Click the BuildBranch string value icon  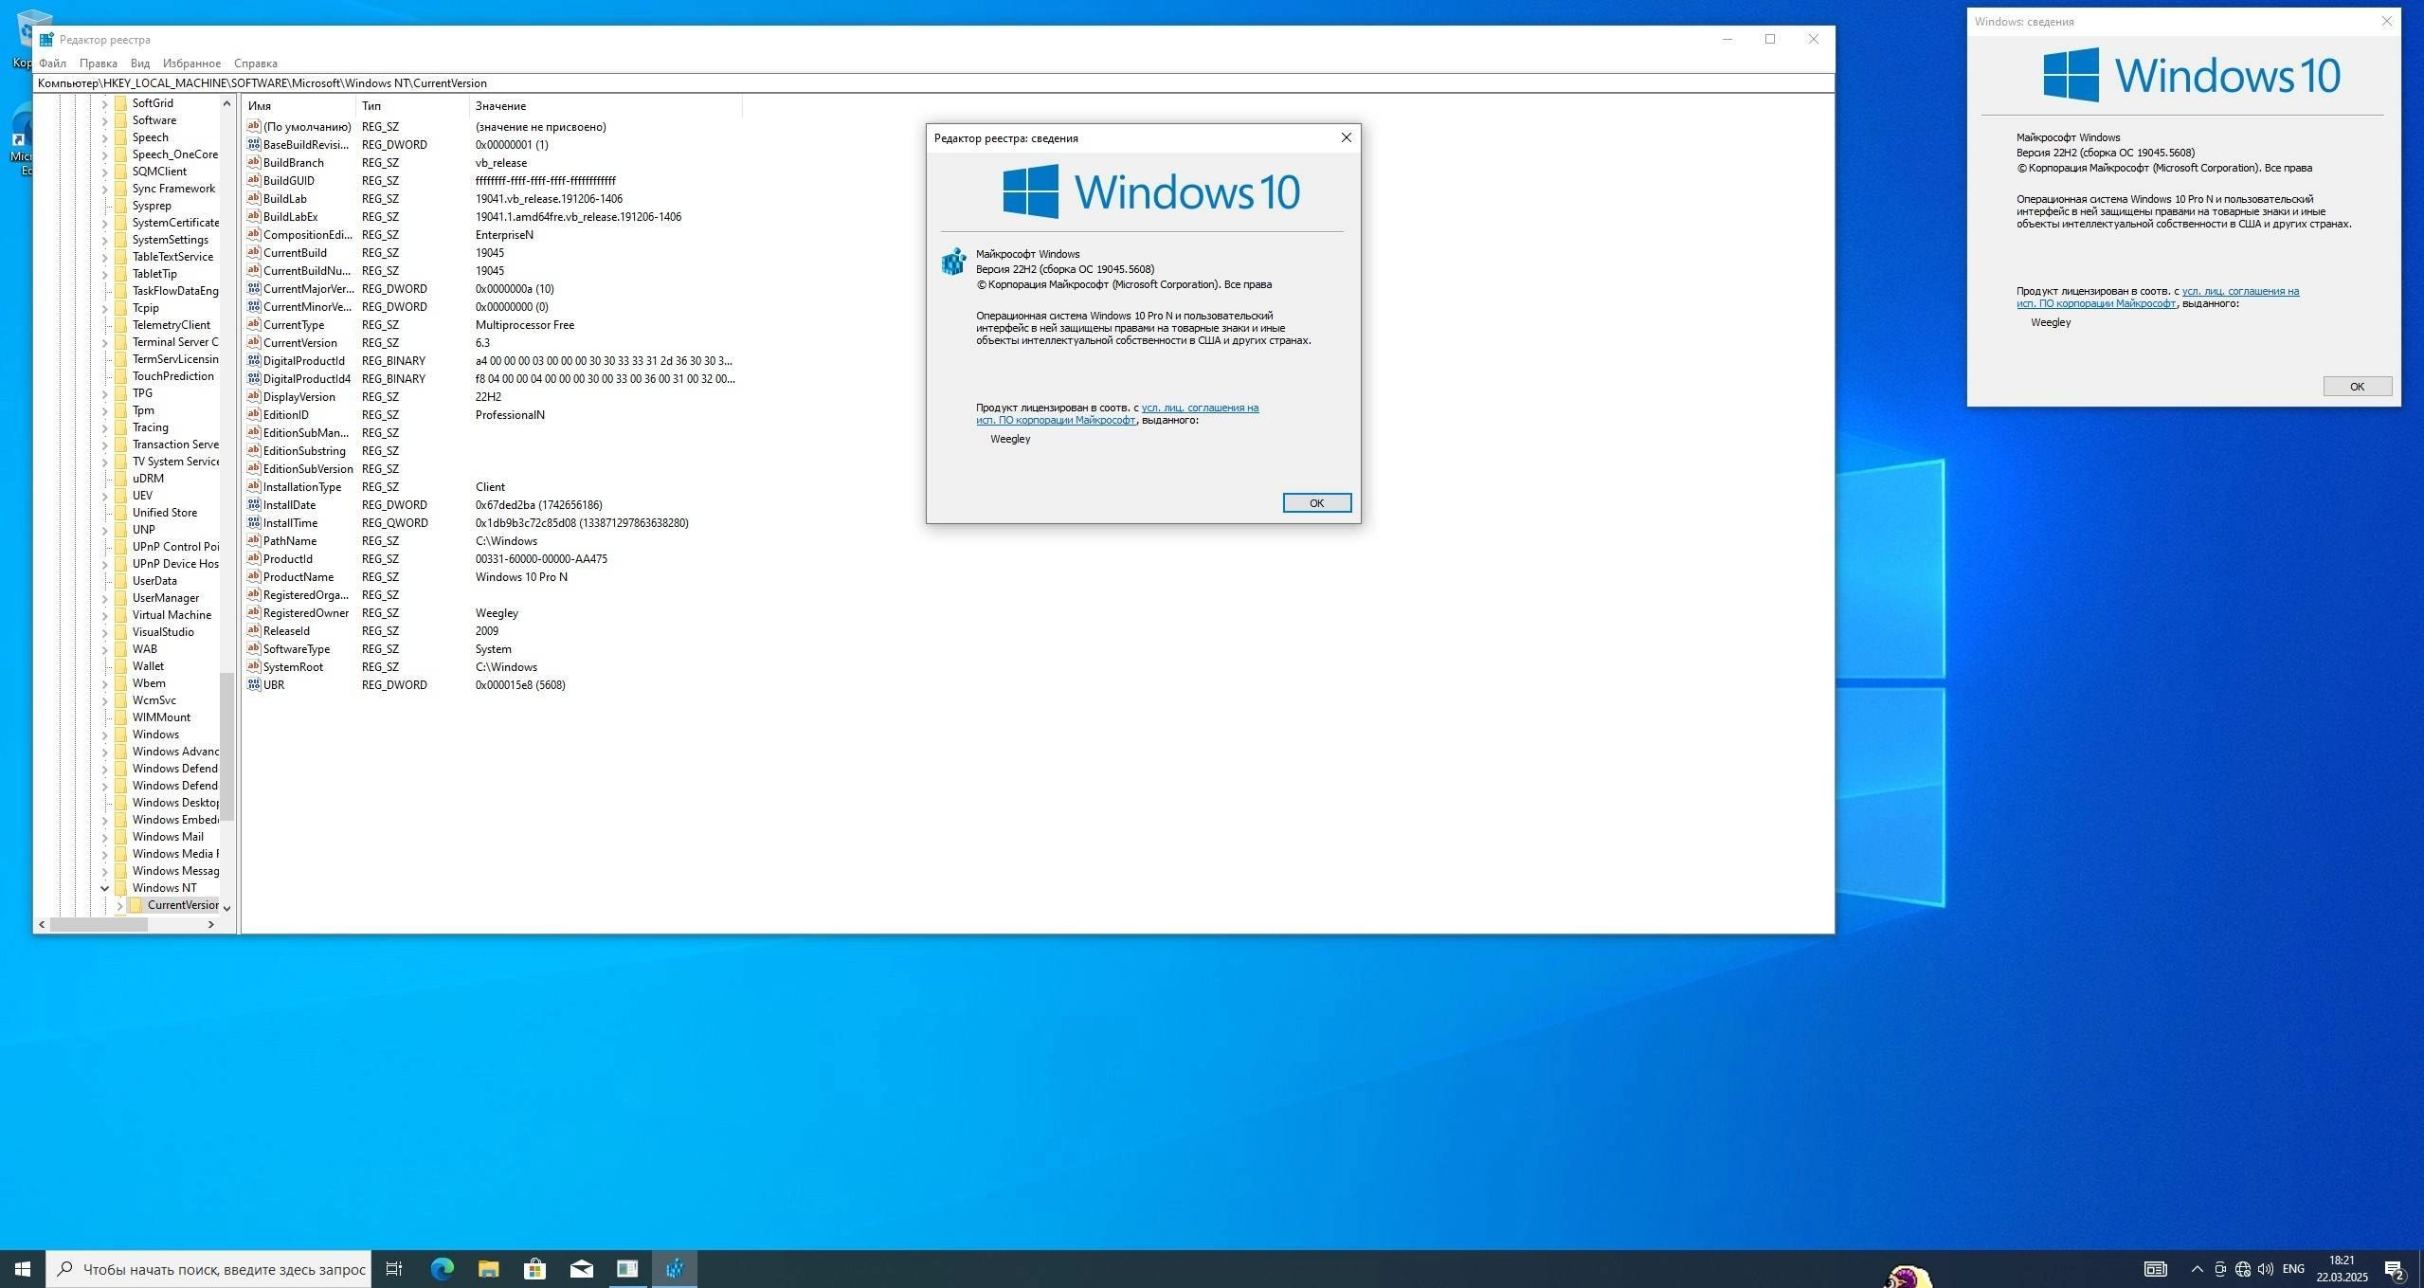click(253, 162)
